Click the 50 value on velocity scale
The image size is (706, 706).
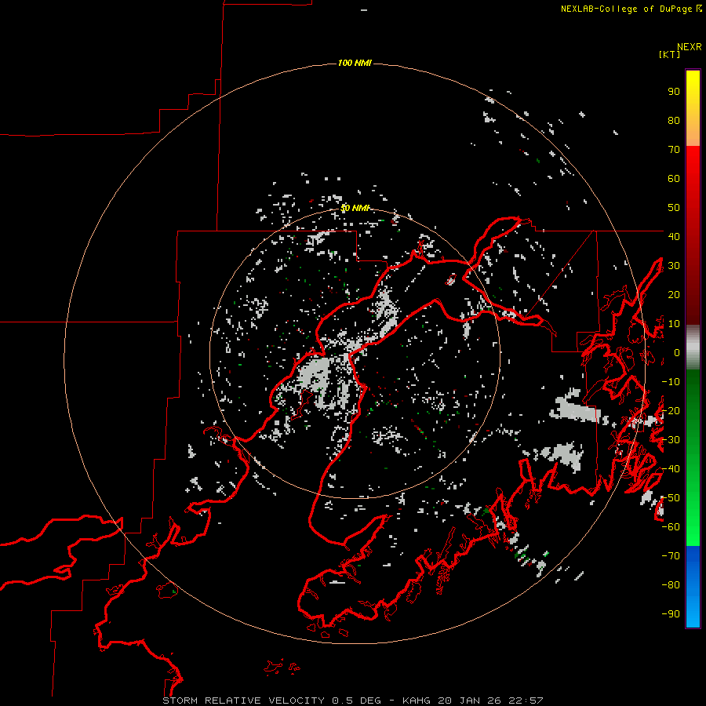674,208
